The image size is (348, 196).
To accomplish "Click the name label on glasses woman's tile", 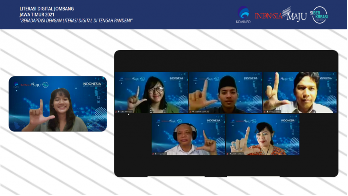I will 126,111.
